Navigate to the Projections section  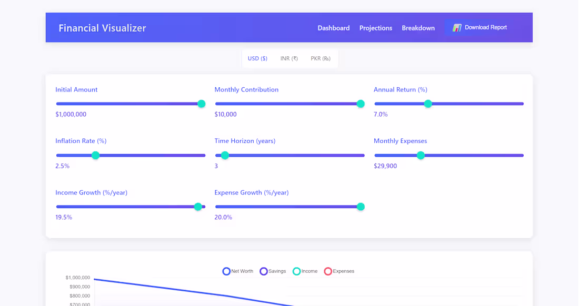tap(375, 28)
